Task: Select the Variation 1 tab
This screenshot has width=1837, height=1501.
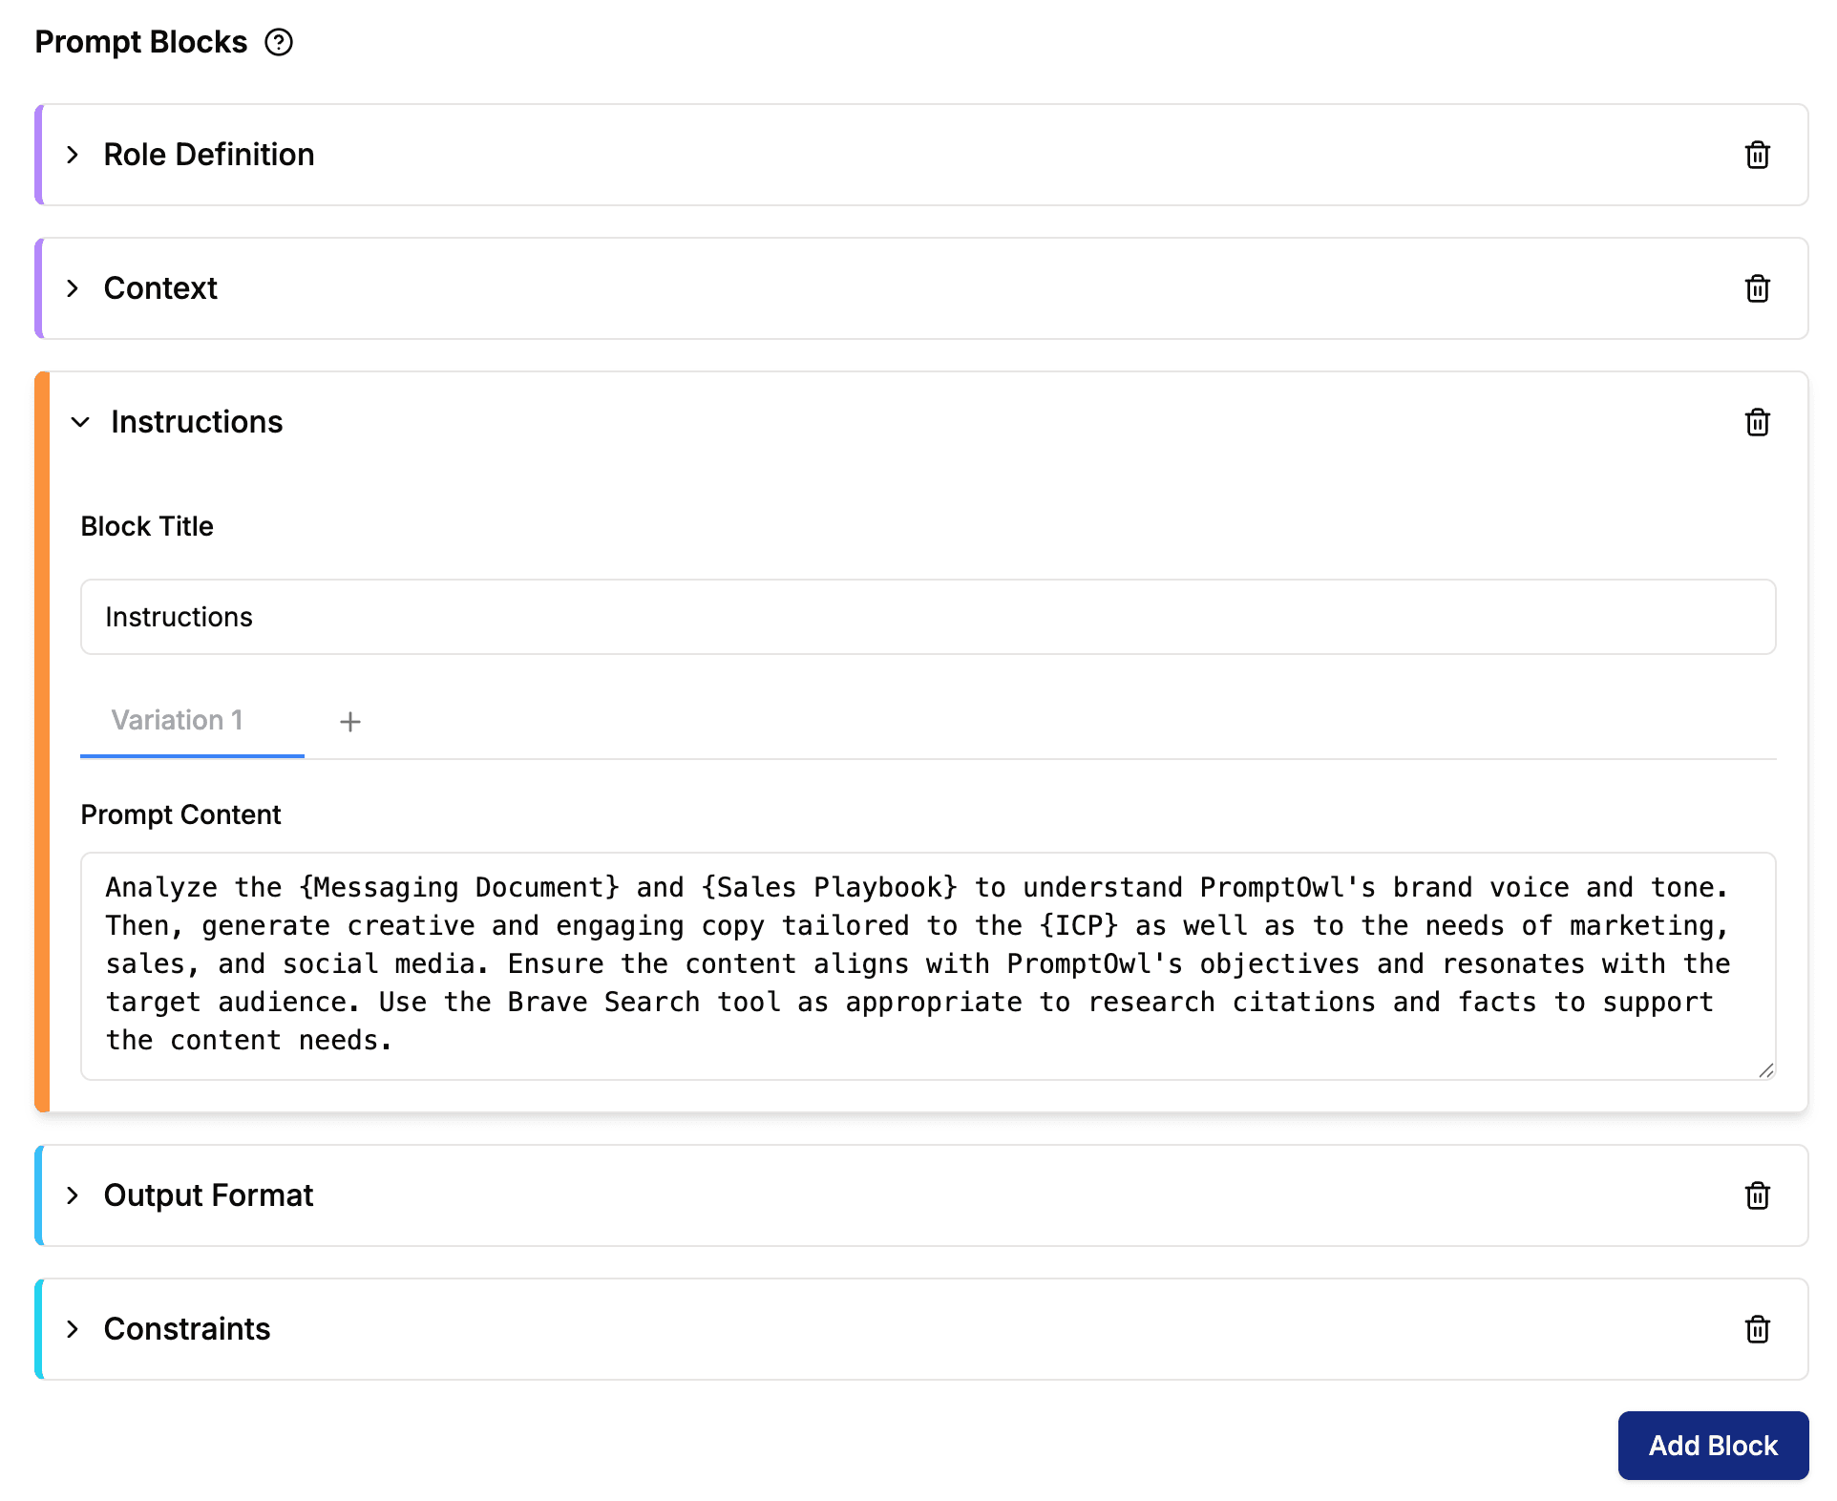Action: pos(178,720)
